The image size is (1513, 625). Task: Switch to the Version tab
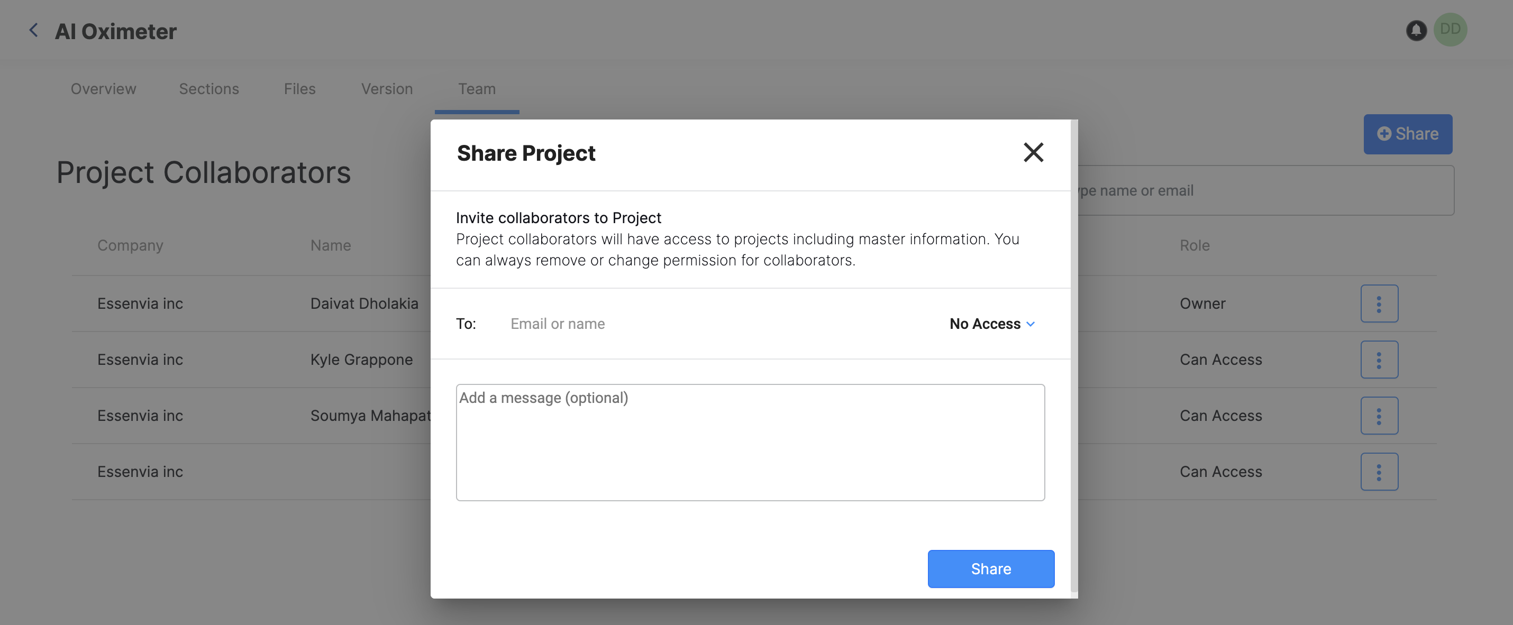point(387,89)
